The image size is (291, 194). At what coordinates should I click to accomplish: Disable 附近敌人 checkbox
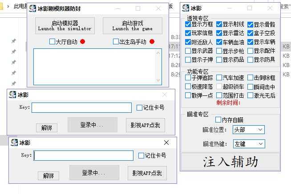(x=188, y=42)
